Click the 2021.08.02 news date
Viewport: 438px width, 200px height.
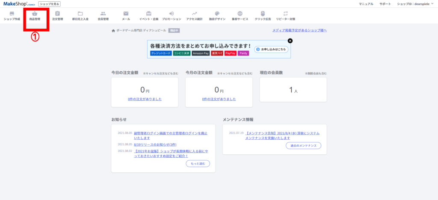pyautogui.click(x=125, y=151)
